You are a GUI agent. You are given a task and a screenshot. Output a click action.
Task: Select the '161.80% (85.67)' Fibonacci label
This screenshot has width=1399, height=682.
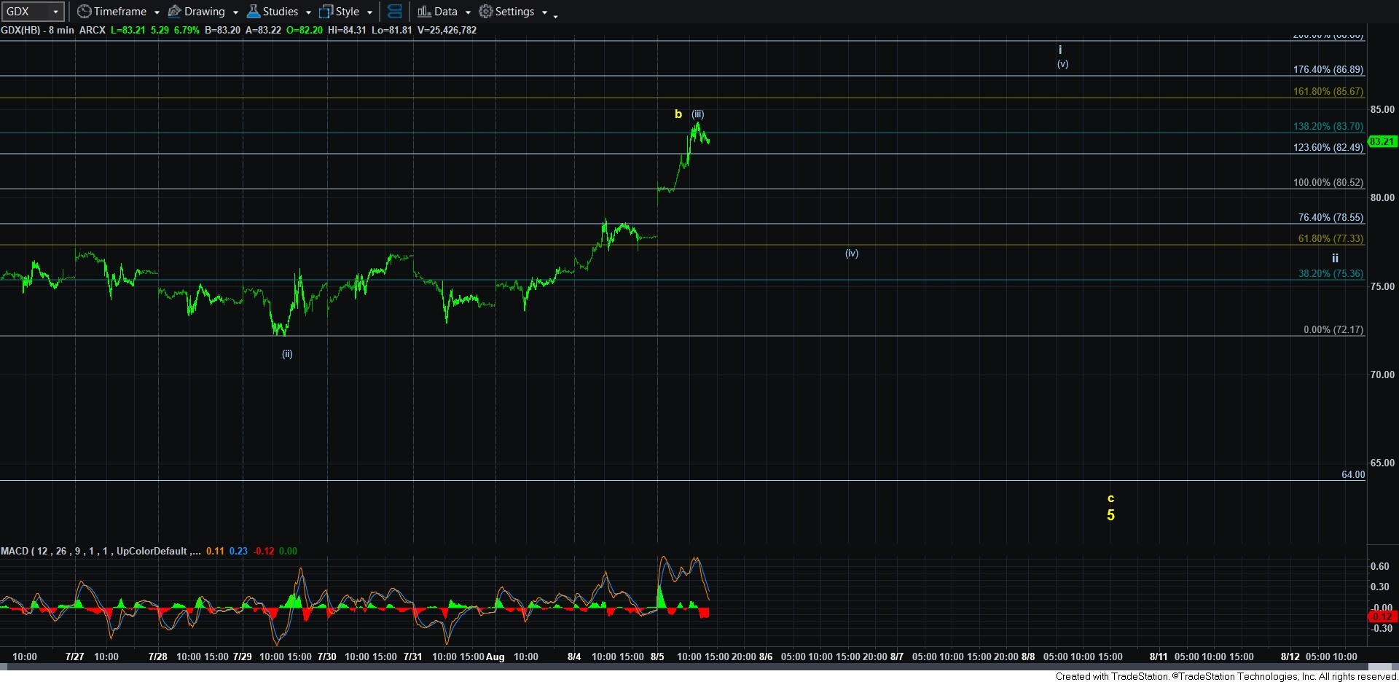coord(1328,91)
